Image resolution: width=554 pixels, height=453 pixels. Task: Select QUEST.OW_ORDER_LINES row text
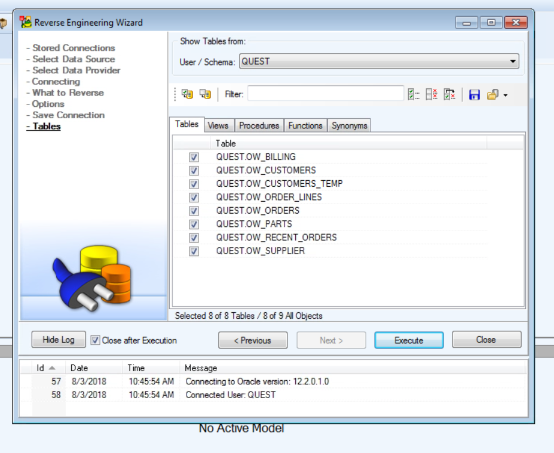coord(269,197)
